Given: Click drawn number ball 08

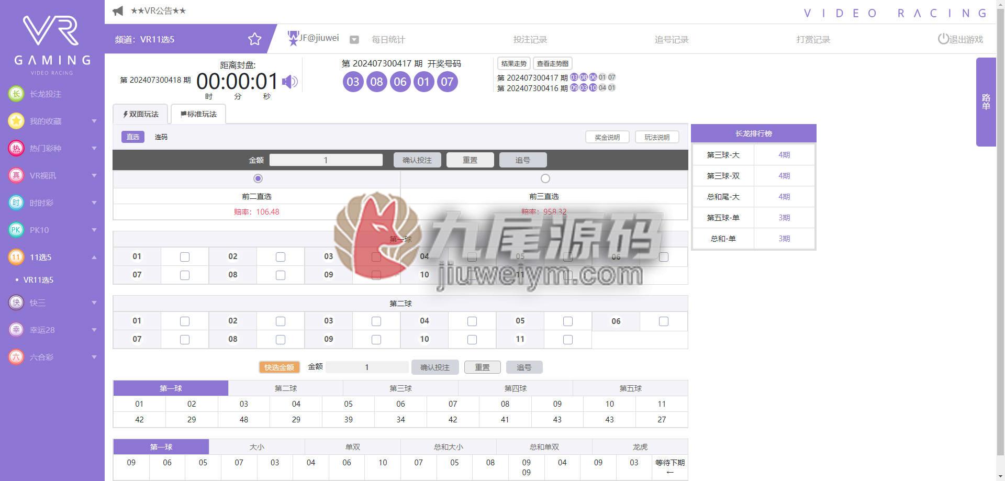Looking at the screenshot, I should (x=377, y=82).
